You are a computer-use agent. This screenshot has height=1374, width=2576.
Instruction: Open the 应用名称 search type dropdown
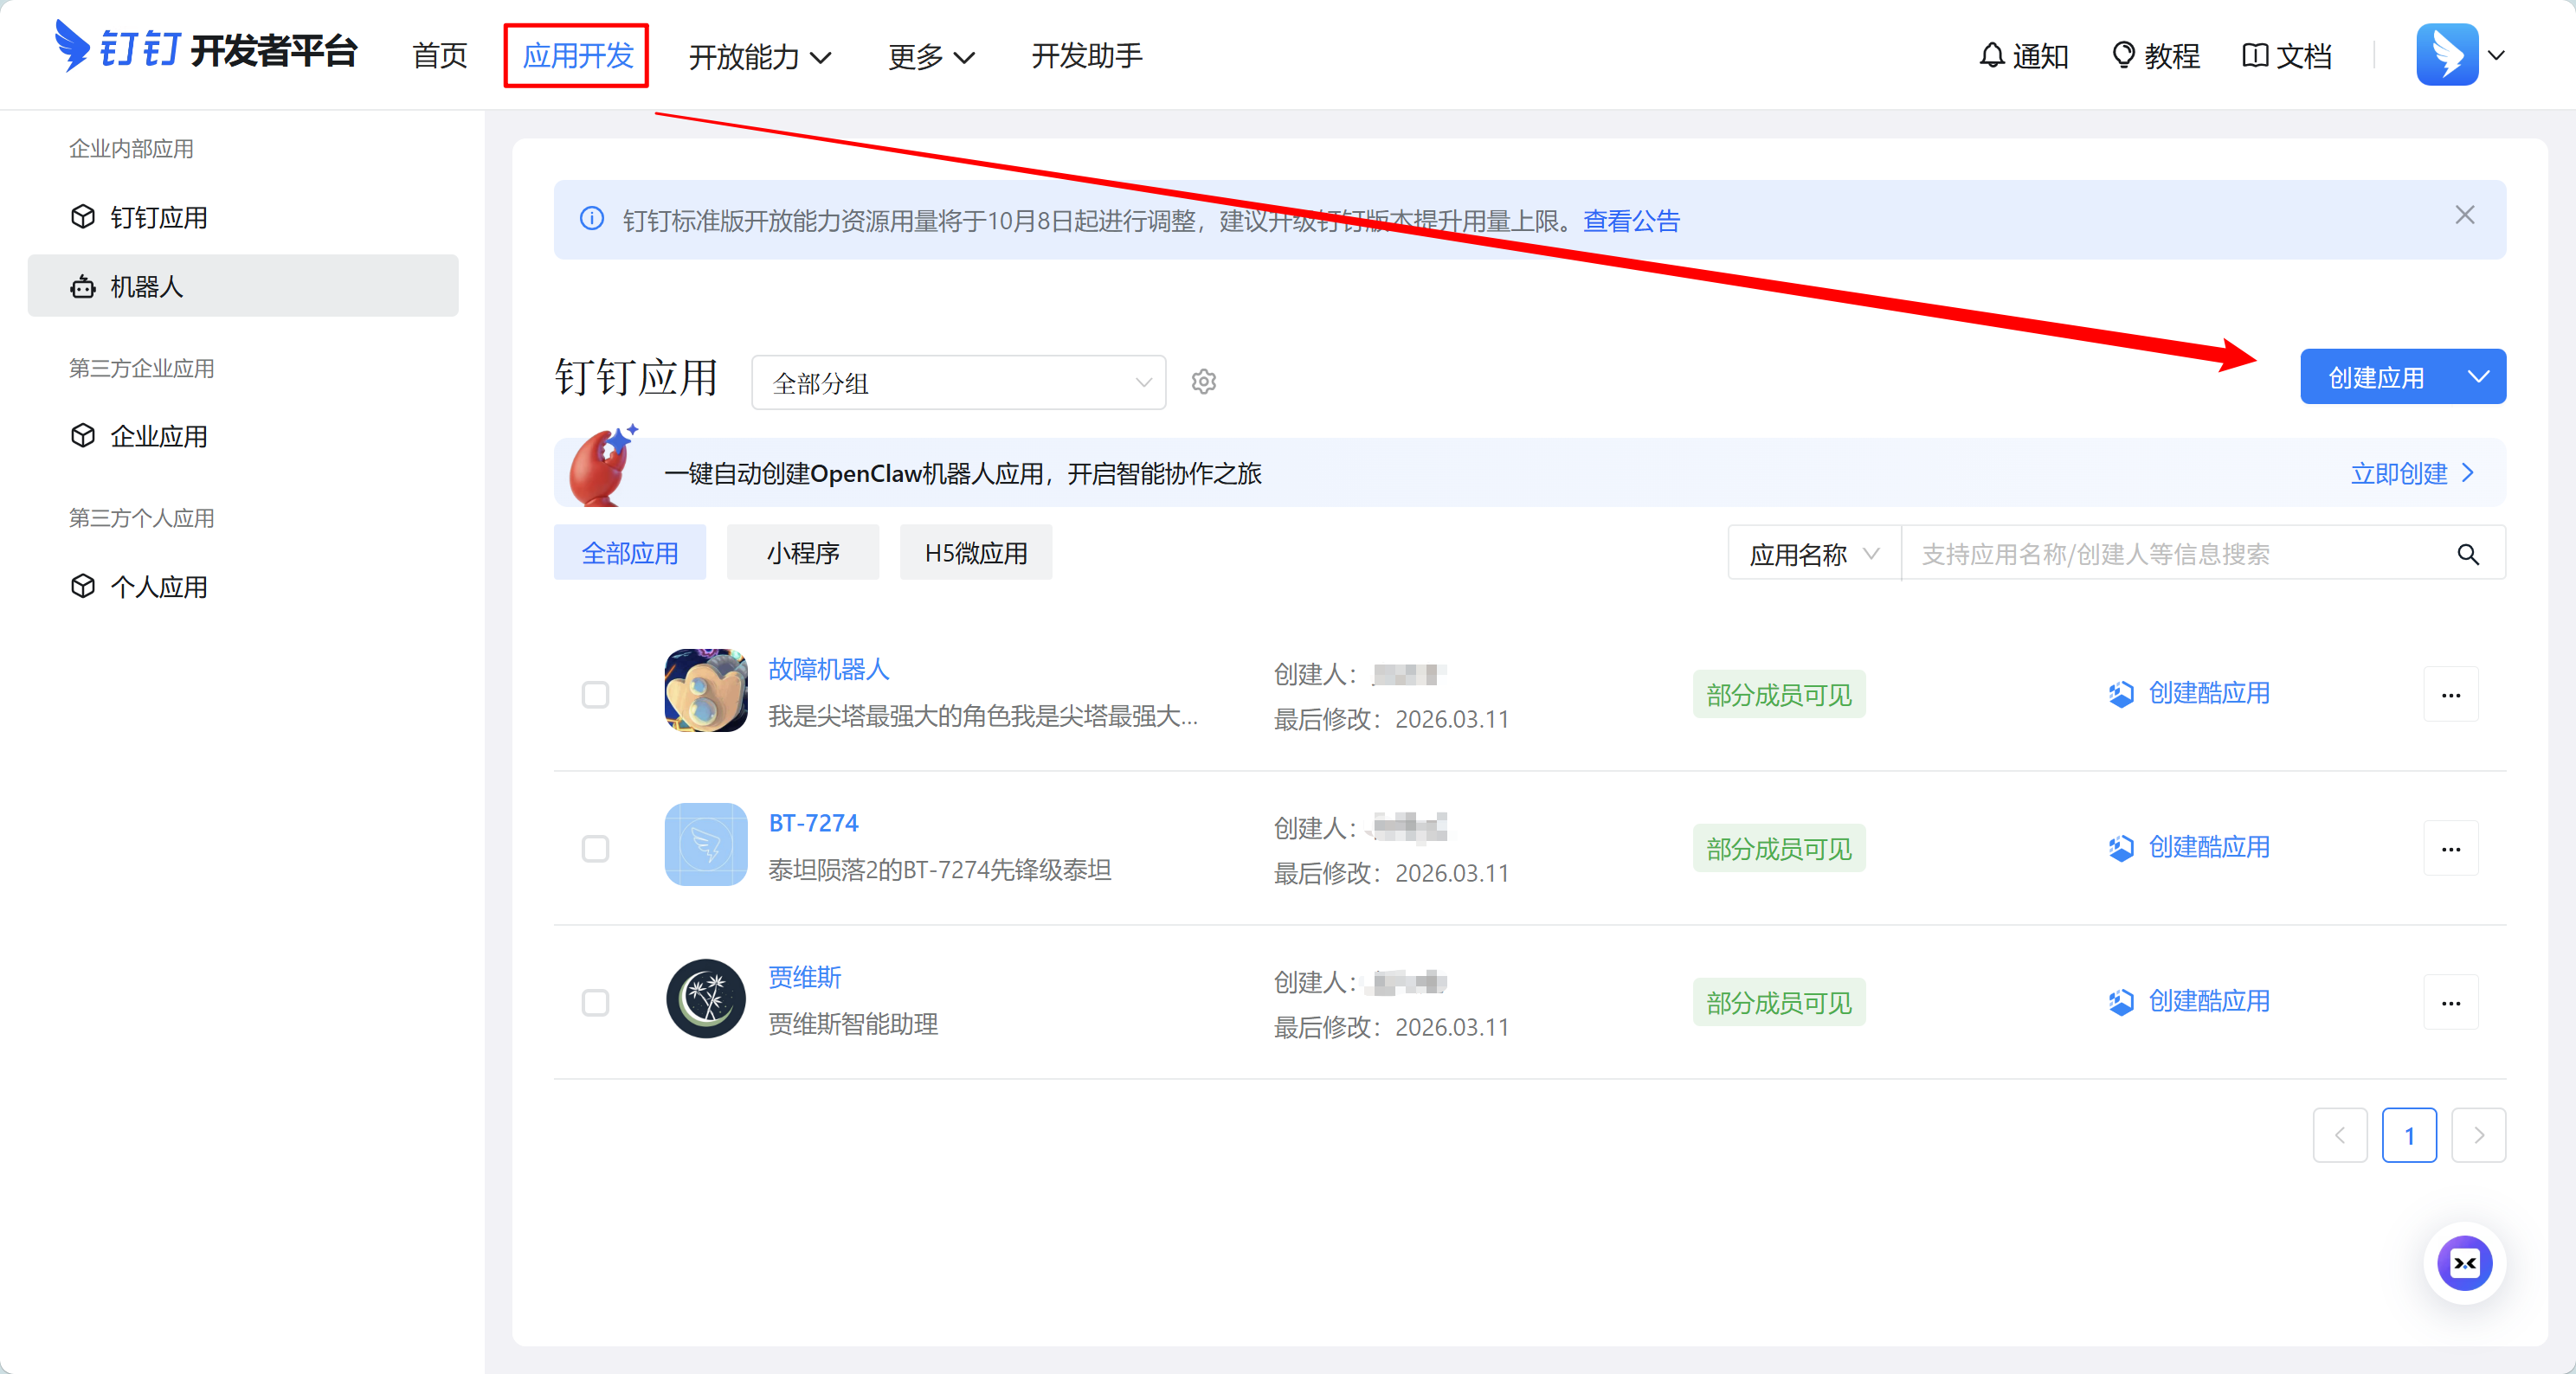pyautogui.click(x=1813, y=555)
